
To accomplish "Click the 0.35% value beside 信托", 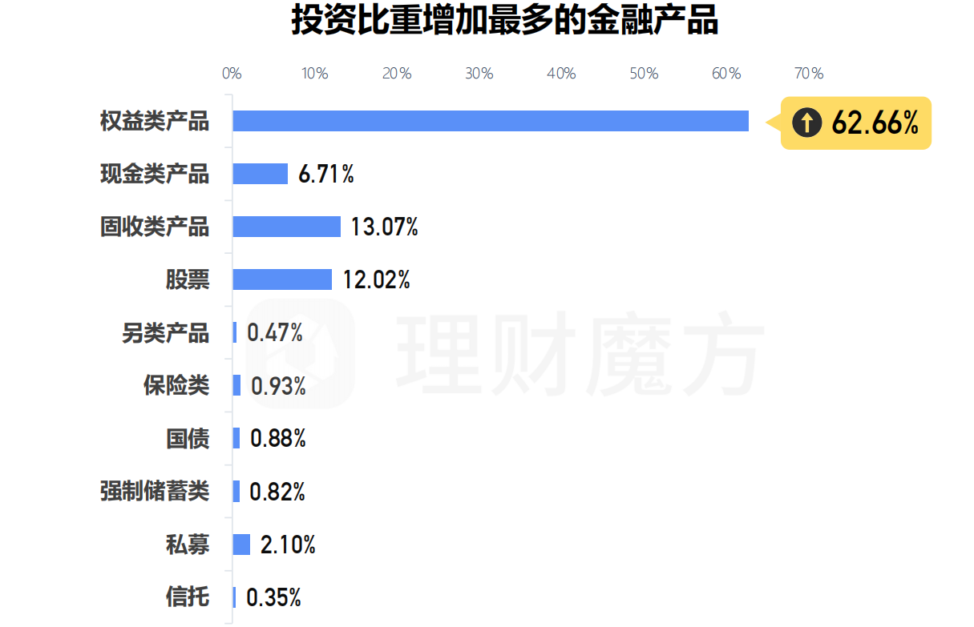I will [x=273, y=597].
